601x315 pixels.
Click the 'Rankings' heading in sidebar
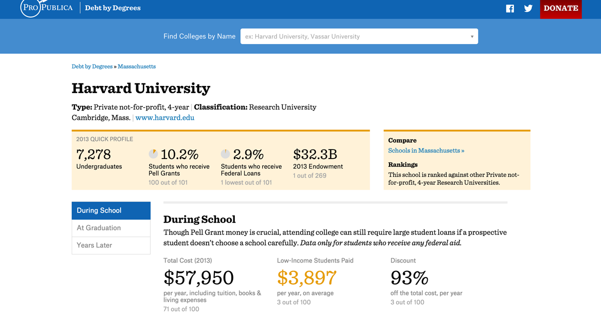coord(403,164)
